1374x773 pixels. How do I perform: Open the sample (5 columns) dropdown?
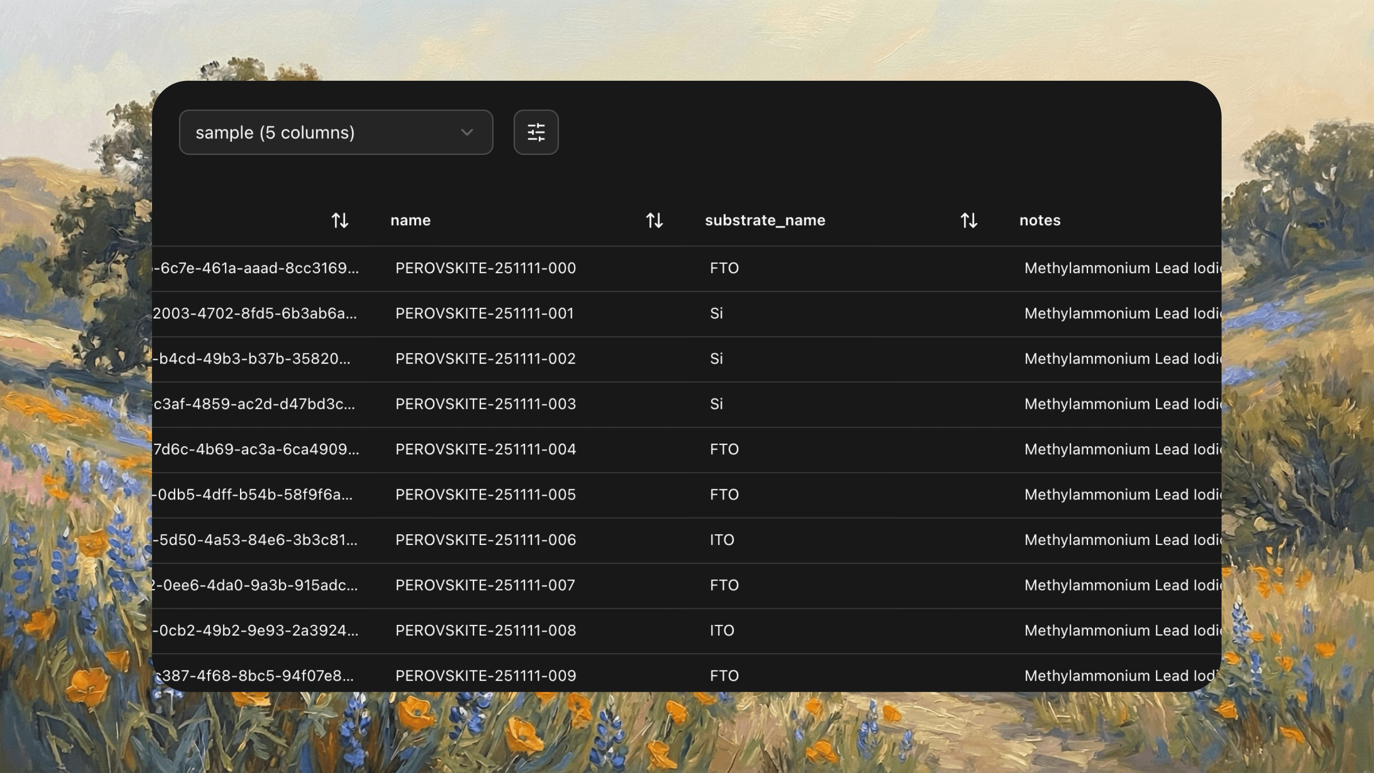(x=335, y=132)
